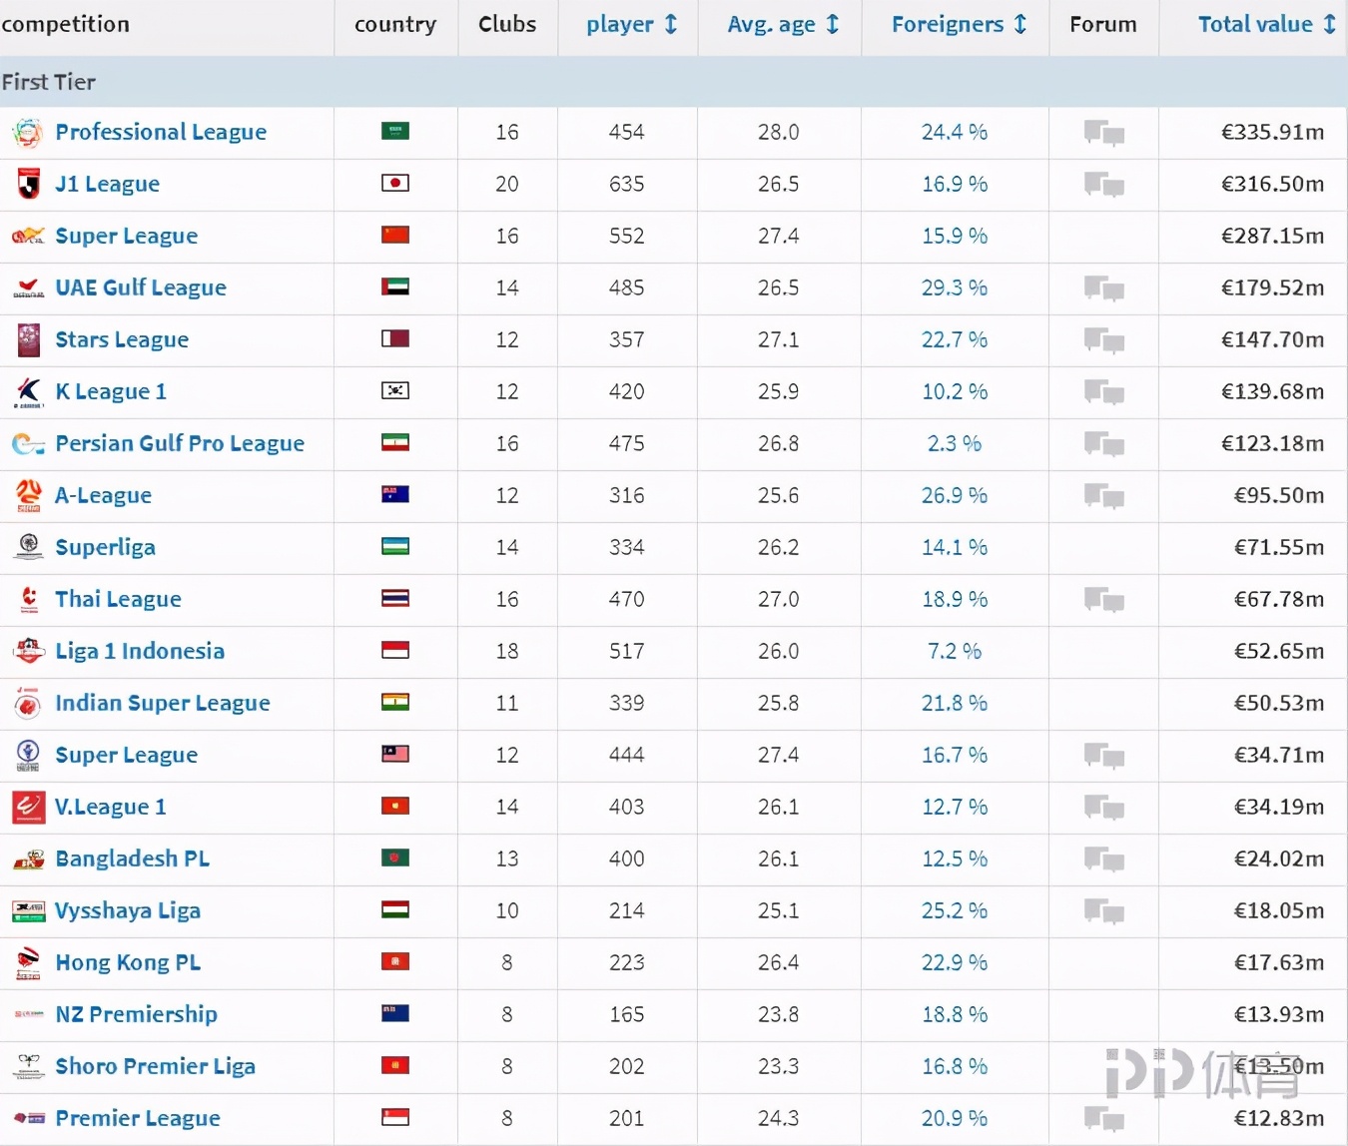Open NZ Premiership competition link
This screenshot has width=1348, height=1146.
136,1014
